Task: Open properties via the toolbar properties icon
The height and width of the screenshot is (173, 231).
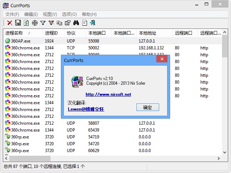Action: 67,23
